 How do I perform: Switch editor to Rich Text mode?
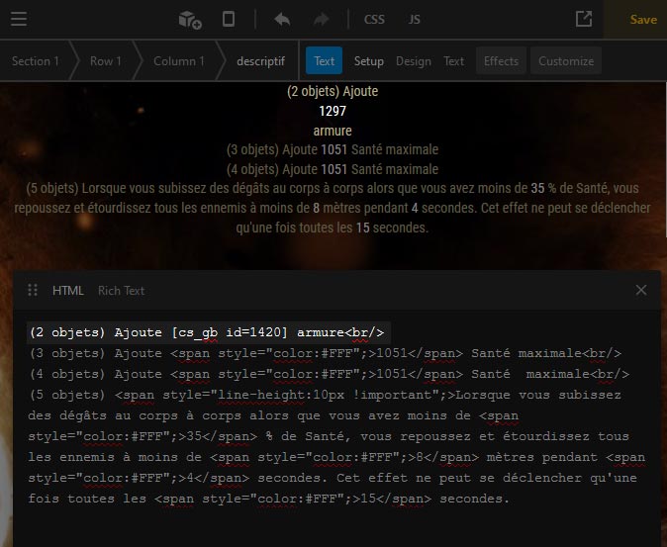click(x=121, y=290)
